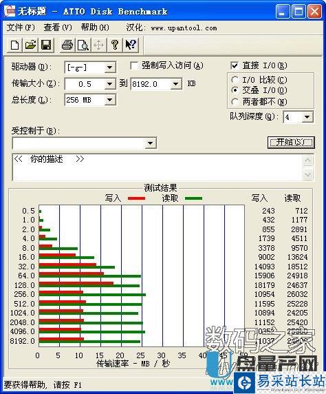Click the read value 13624 in results

297,257
